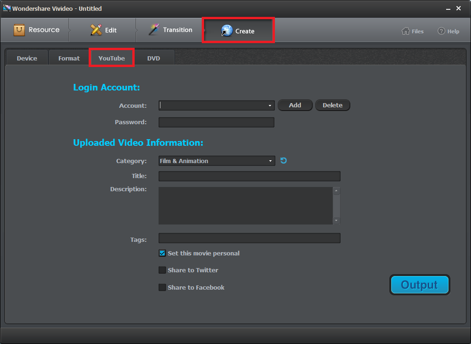471x344 pixels.
Task: Open the Category dropdown showing Film & Animation
Action: click(217, 161)
